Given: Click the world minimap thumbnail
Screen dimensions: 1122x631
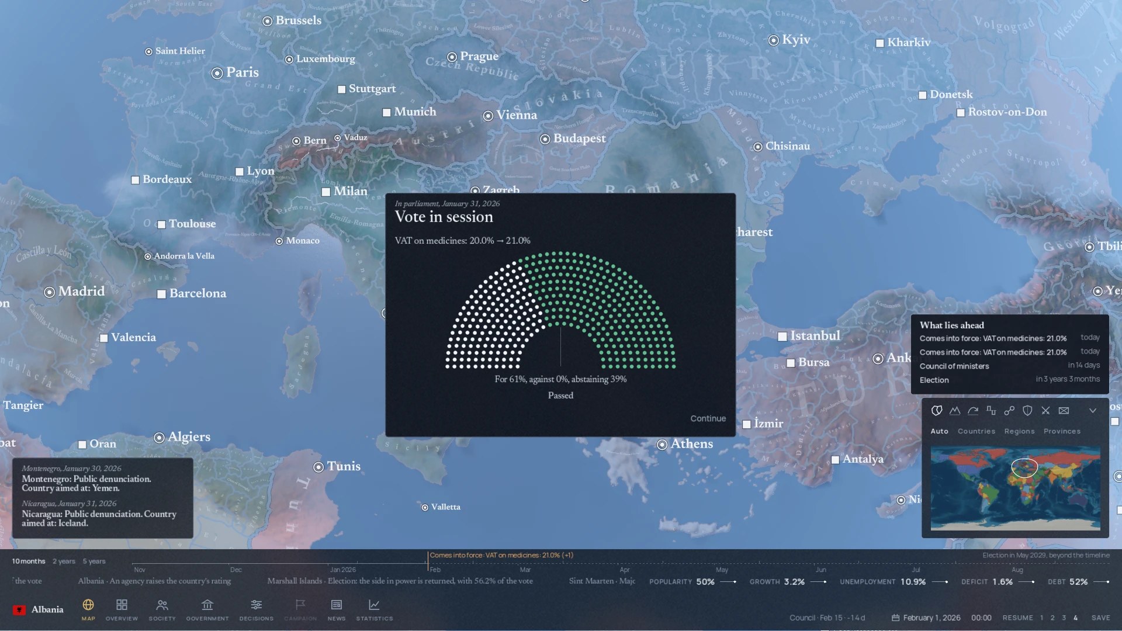Looking at the screenshot, I should [1015, 488].
